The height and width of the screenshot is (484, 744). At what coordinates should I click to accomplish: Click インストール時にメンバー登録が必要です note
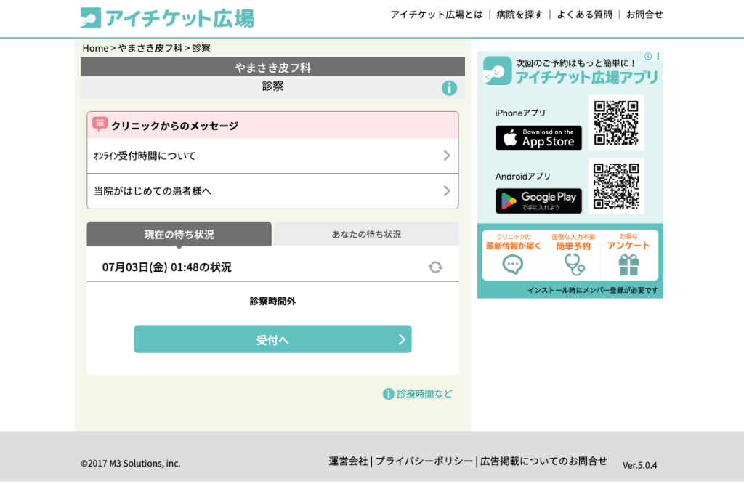click(593, 291)
